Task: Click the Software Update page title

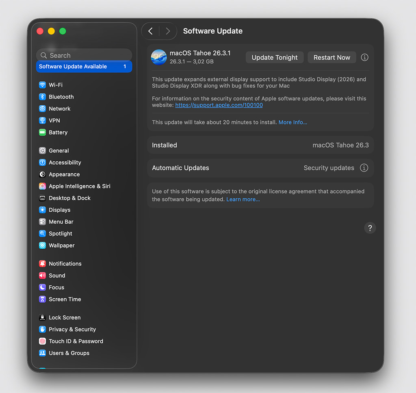Action: point(213,31)
